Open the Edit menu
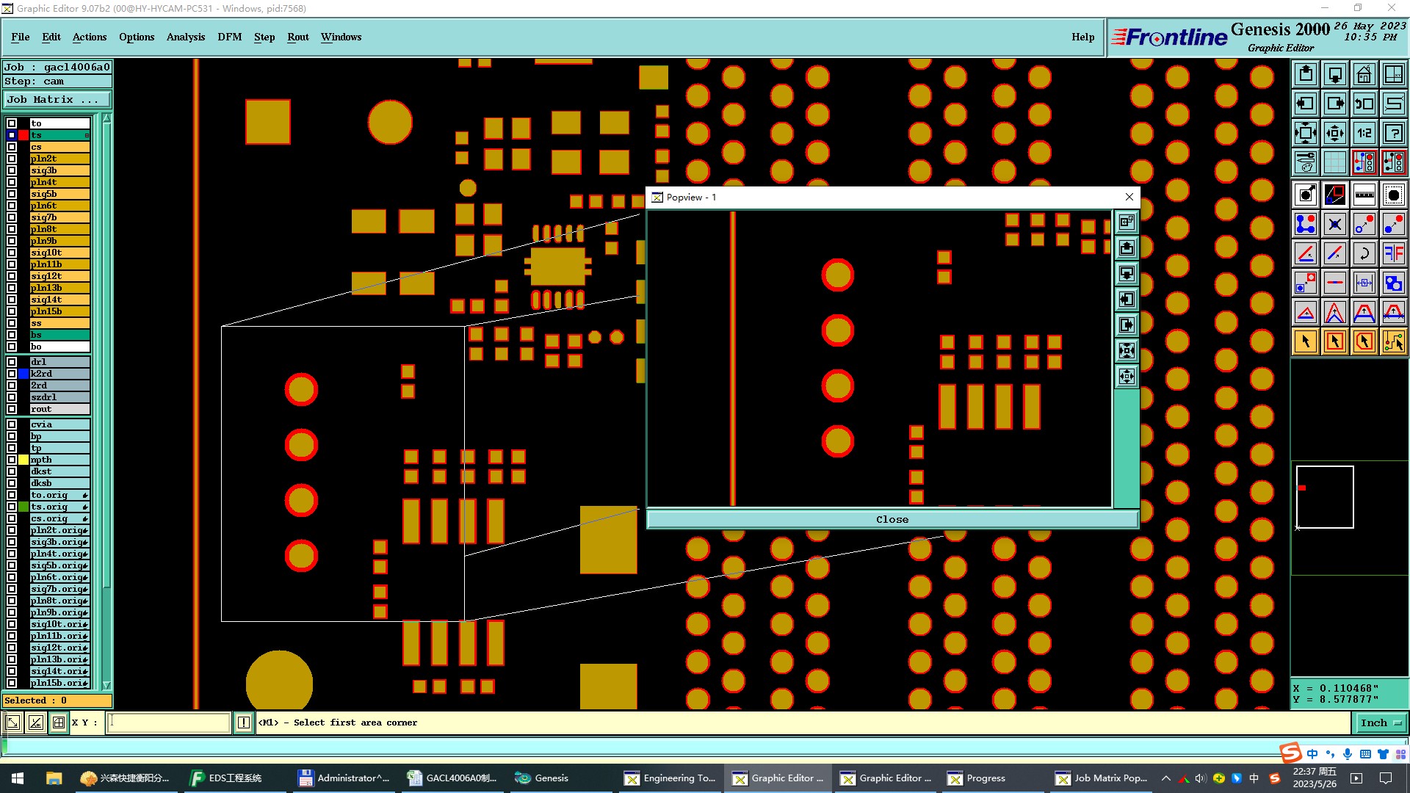The image size is (1410, 793). pyautogui.click(x=51, y=37)
